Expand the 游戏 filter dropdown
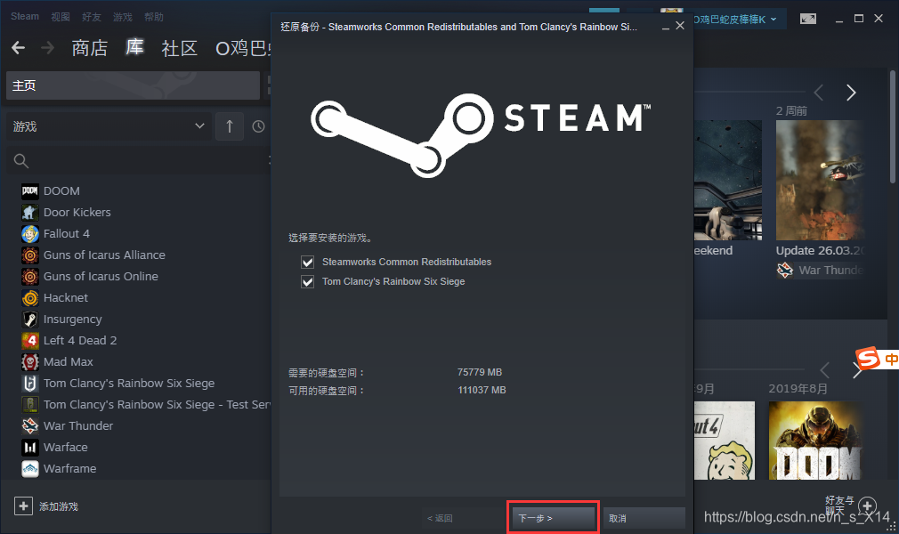The image size is (899, 534). click(x=109, y=126)
